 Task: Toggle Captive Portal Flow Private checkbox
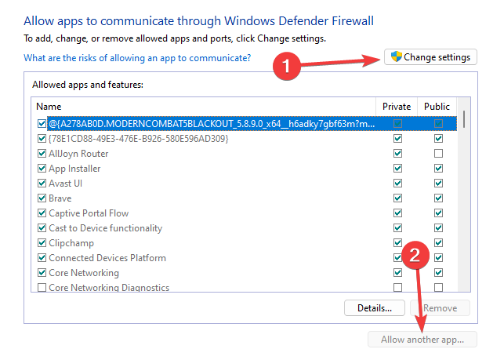[x=397, y=213]
